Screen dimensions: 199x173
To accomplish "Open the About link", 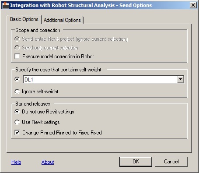I will [x=48, y=162].
